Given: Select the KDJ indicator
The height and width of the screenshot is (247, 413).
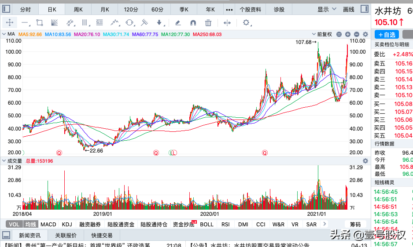Looking at the screenshot, I should [x=67, y=225].
